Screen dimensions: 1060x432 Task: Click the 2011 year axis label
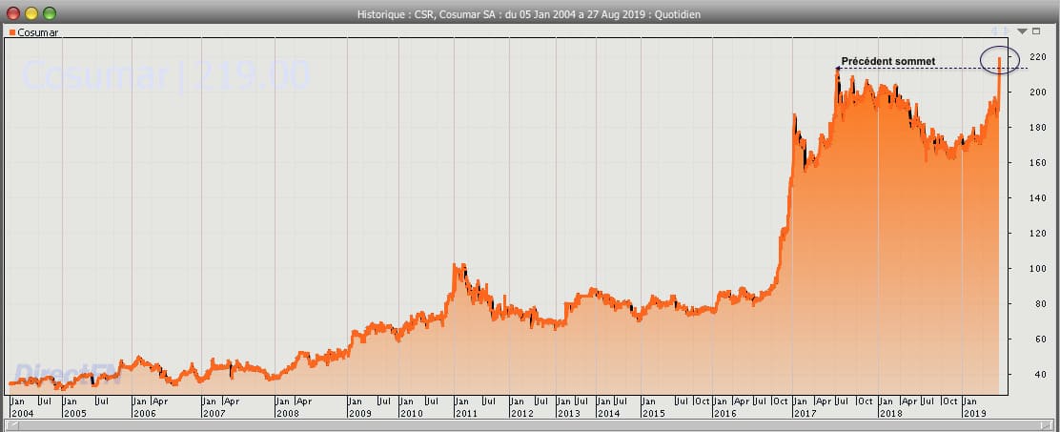coord(466,412)
